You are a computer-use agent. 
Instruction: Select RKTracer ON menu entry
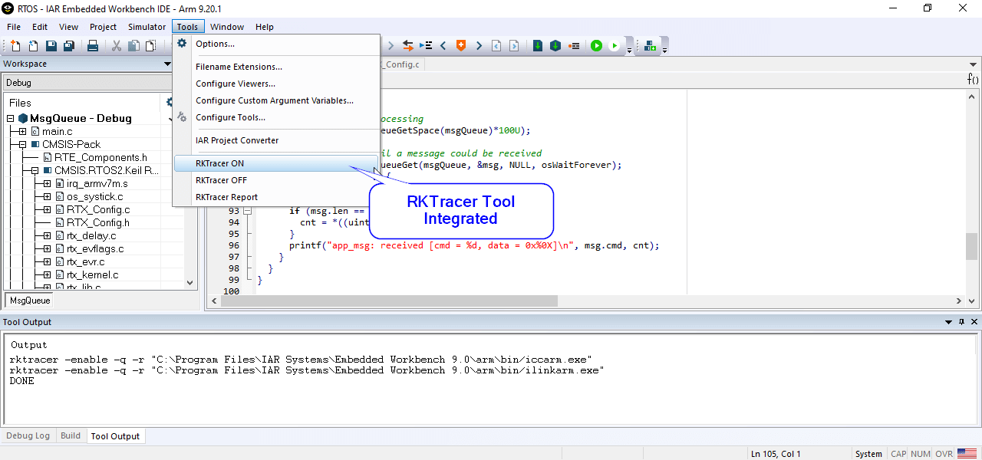[x=219, y=163]
